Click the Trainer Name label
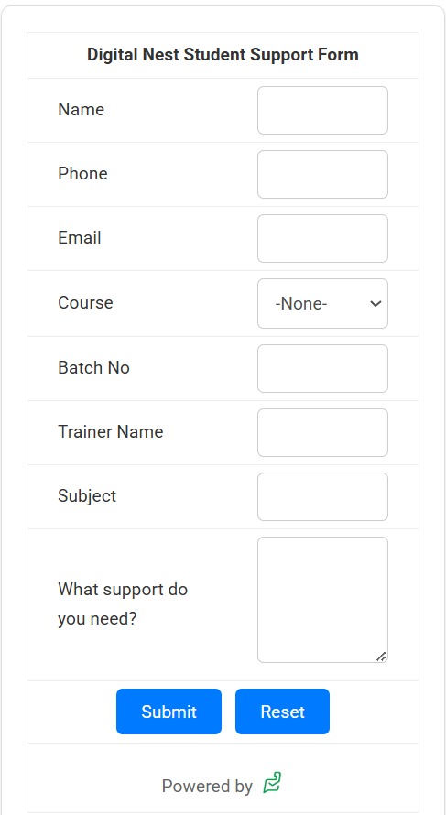 click(x=111, y=431)
